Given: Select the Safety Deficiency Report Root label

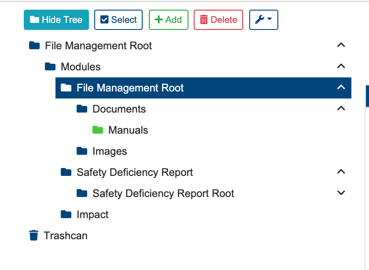Looking at the screenshot, I should (163, 193).
